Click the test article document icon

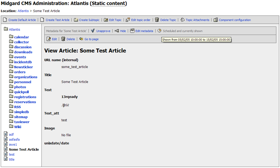[6, 154]
